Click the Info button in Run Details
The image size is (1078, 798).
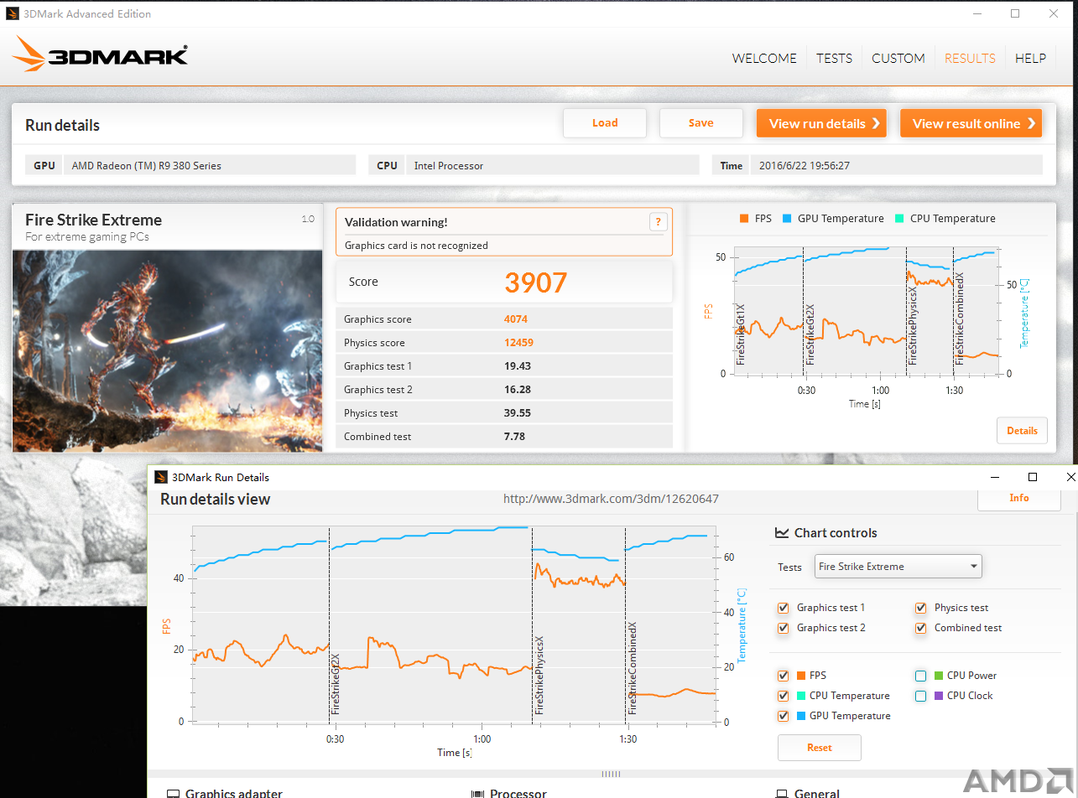pos(1019,498)
